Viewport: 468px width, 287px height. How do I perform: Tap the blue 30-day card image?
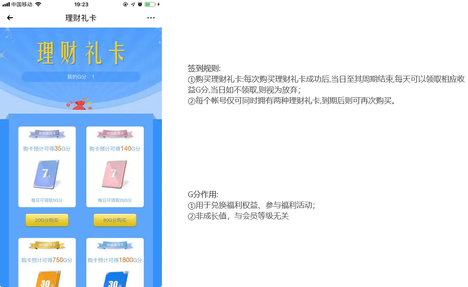(x=116, y=279)
